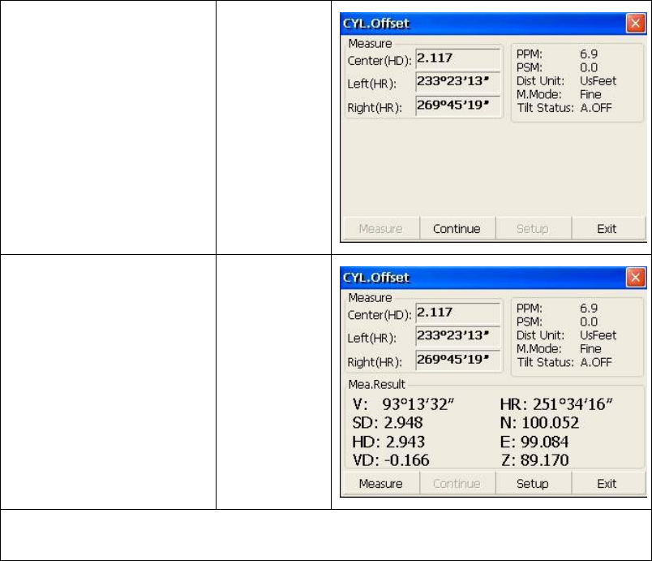Viewport: 652px width, 561px height.
Task: Click Exit in the upper CYL.Offset dialog
Action: coord(607,229)
